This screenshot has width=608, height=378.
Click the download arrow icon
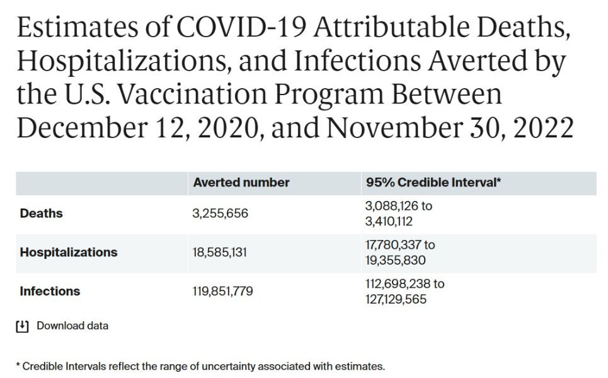pos(22,326)
